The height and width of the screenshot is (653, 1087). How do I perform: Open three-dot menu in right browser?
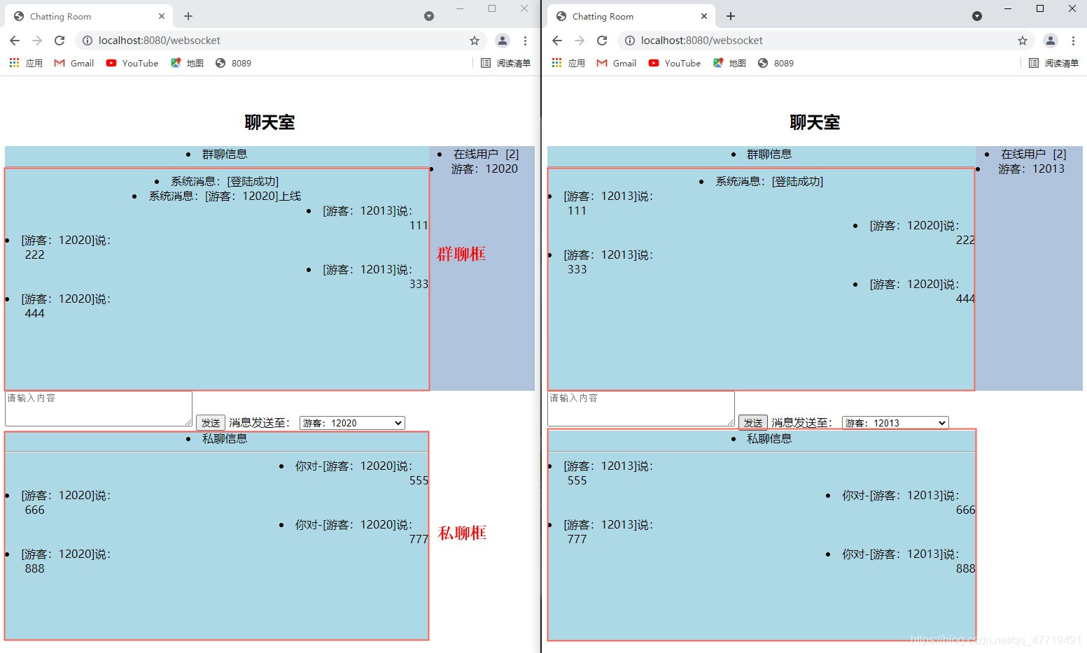tap(1073, 41)
